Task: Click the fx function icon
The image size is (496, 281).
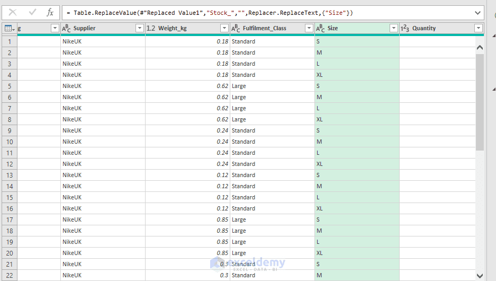Action: 50,13
